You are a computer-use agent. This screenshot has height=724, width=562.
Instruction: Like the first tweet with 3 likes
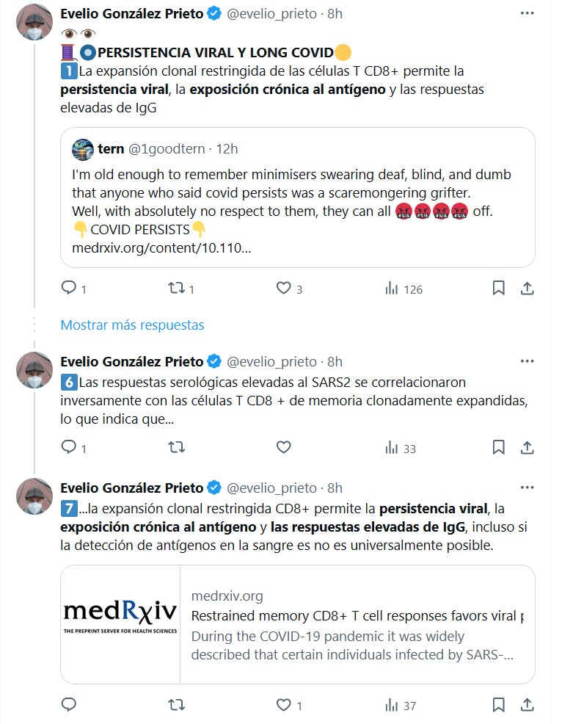[284, 289]
